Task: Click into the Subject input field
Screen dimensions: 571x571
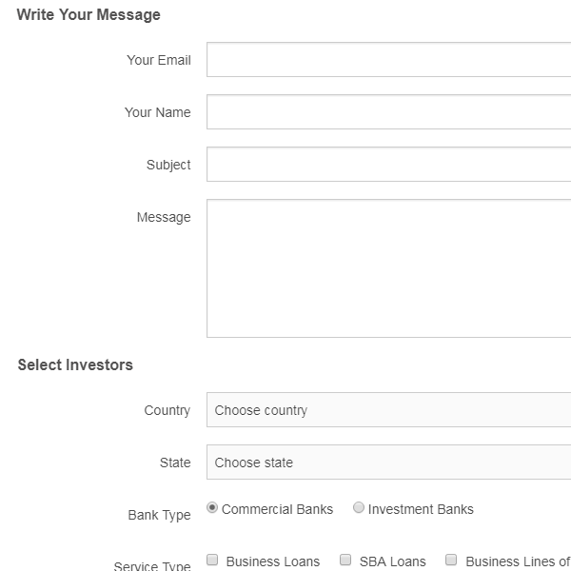Action: tap(388, 165)
